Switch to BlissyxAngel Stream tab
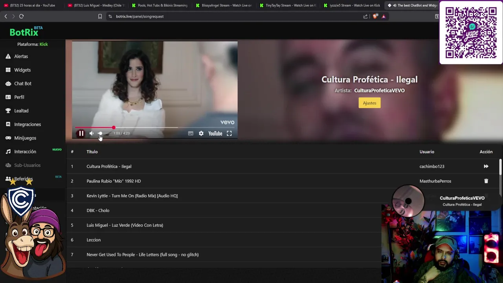Image resolution: width=503 pixels, height=283 pixels. tap(224, 6)
